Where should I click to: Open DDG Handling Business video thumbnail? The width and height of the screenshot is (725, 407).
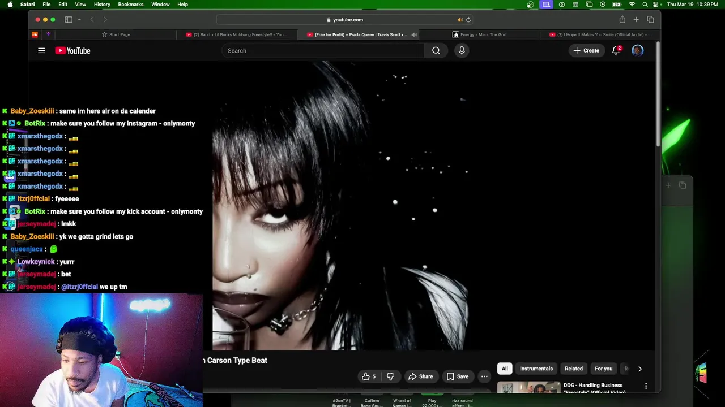529,388
